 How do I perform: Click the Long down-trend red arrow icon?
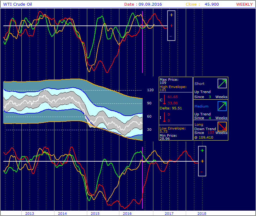(222, 126)
